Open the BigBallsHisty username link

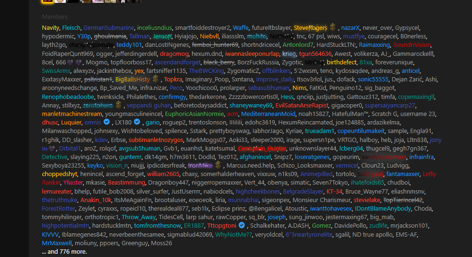point(132,80)
